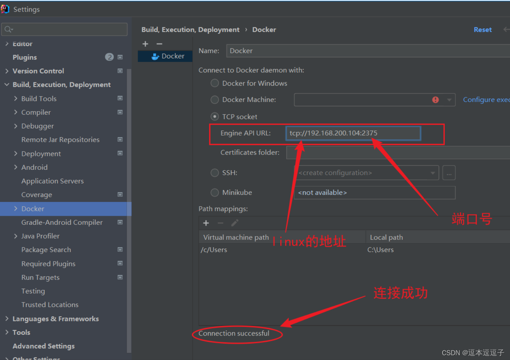Click SSH configuration browse ellipsis button
Image resolution: width=510 pixels, height=360 pixels.
click(449, 173)
